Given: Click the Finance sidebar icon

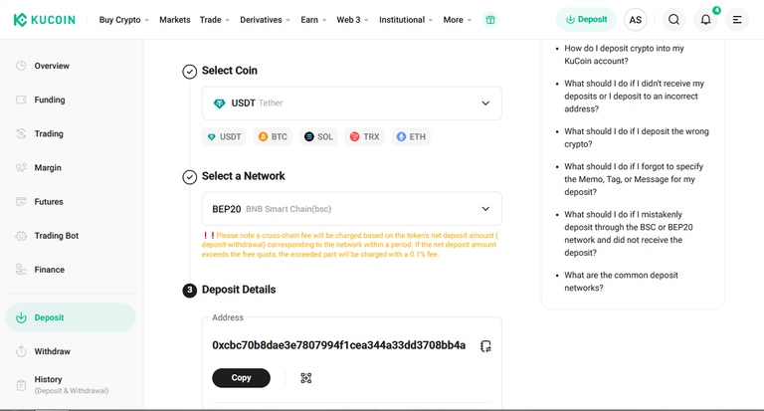Looking at the screenshot, I should click(21, 270).
